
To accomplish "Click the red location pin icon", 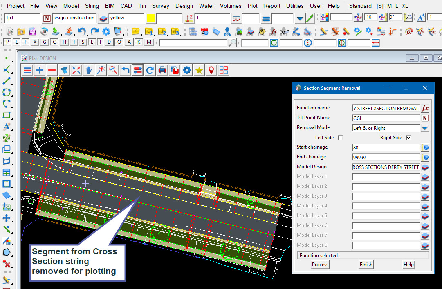I will pyautogui.click(x=211, y=70).
